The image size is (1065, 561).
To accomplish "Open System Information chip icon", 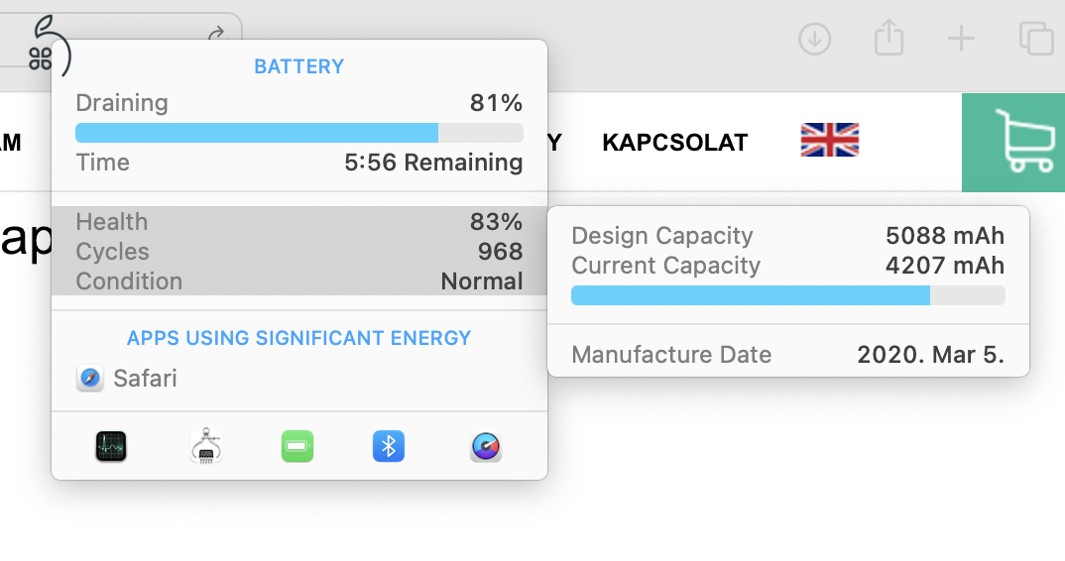I will [x=206, y=446].
